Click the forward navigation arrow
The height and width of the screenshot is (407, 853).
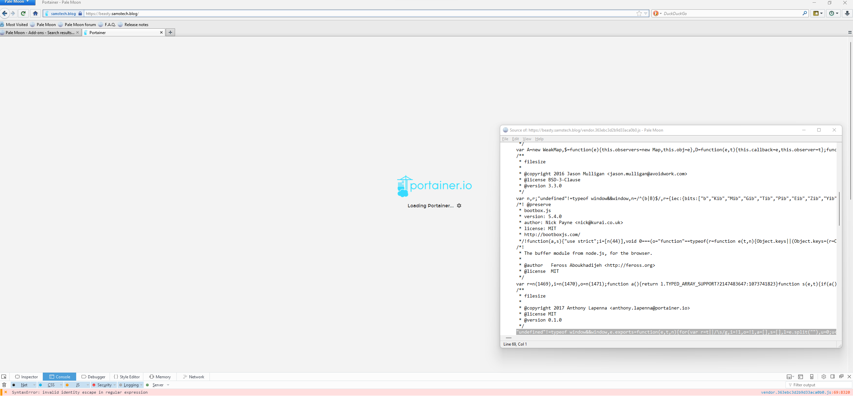tap(13, 13)
